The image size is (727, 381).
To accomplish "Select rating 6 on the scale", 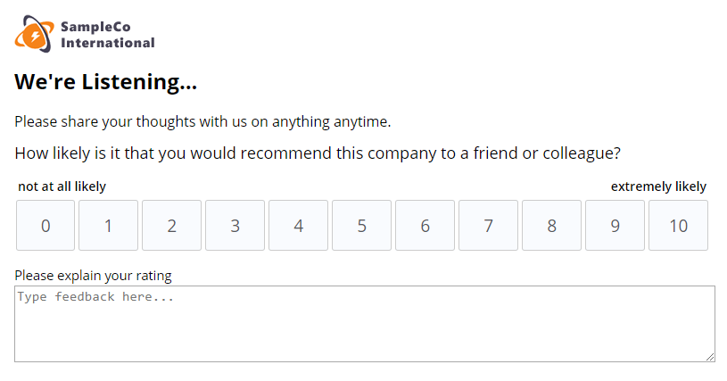I will point(425,226).
